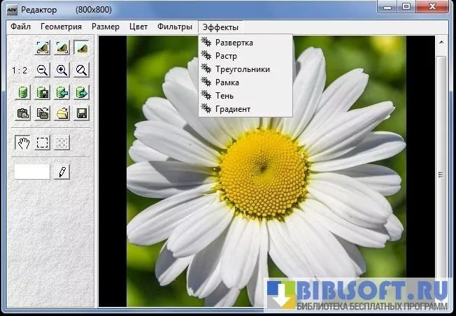Click the Рамка menu entry
The width and height of the screenshot is (456, 316).
pos(227,82)
